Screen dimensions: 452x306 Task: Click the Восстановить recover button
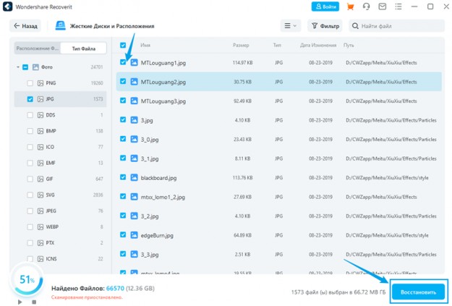tap(419, 292)
